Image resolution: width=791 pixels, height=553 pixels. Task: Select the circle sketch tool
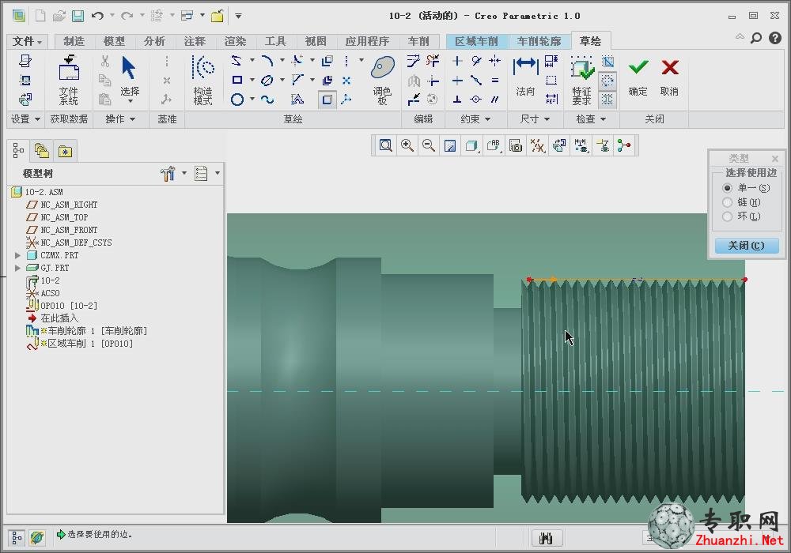pyautogui.click(x=237, y=100)
